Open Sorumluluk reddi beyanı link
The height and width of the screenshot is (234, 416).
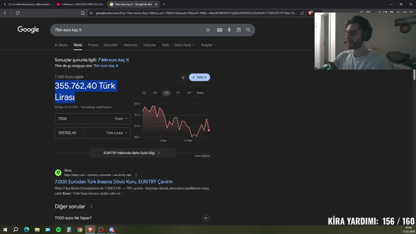[x=96, y=107]
